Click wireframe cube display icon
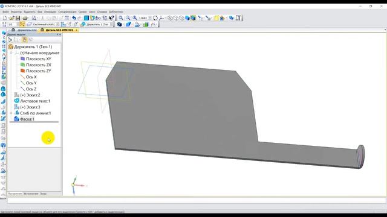 point(170,18)
